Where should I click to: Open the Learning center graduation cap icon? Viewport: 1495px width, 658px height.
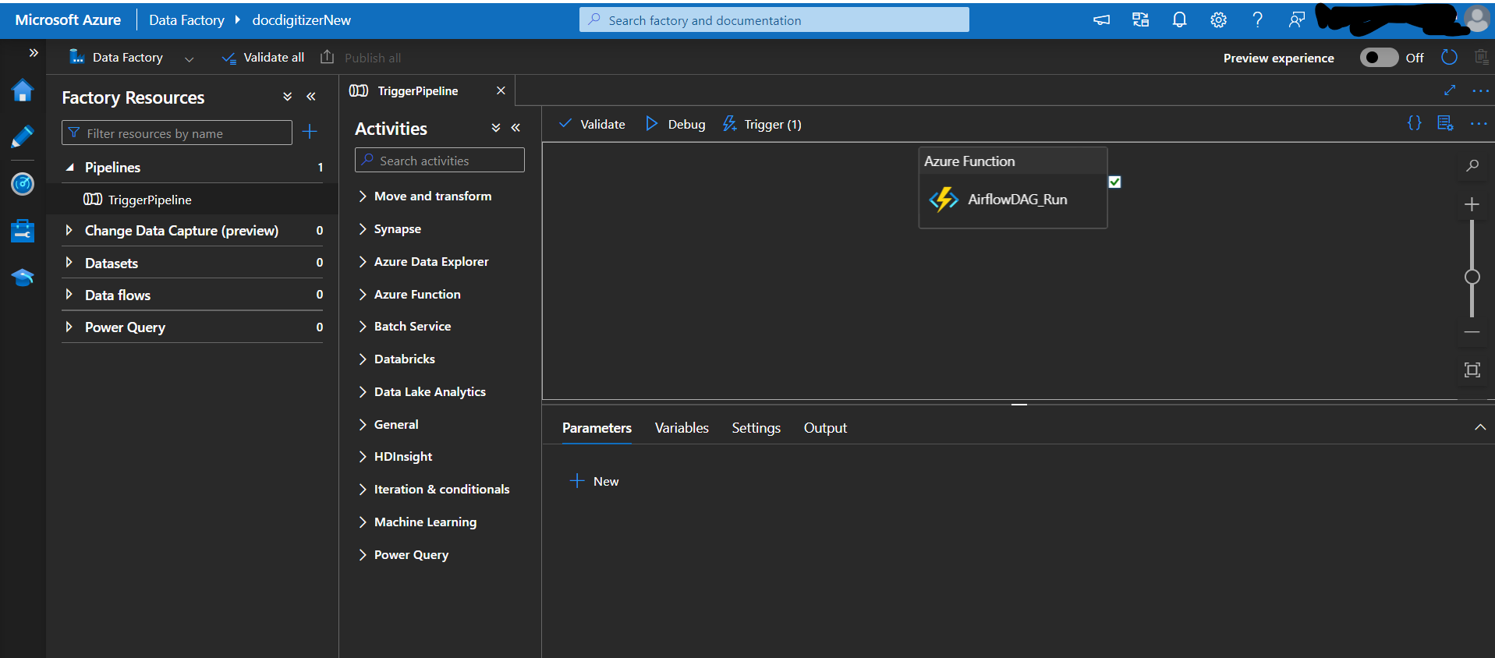23,278
